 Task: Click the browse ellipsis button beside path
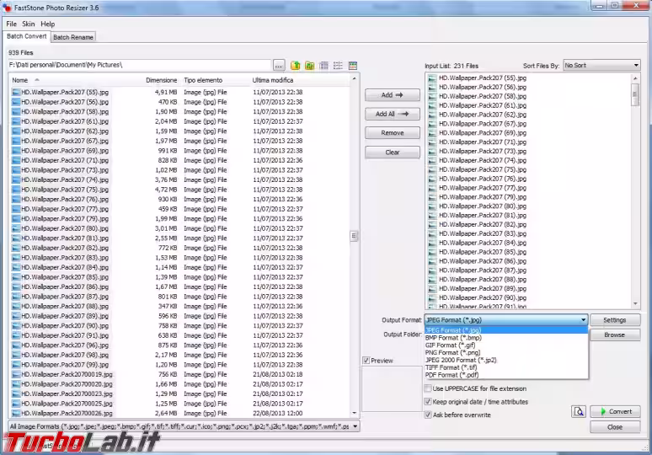pos(279,65)
